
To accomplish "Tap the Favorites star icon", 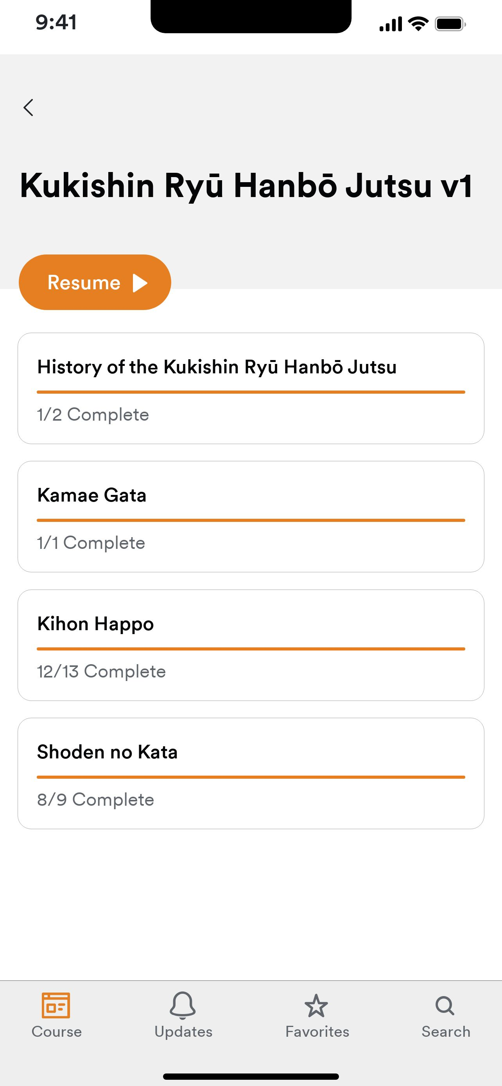I will pos(316,1005).
